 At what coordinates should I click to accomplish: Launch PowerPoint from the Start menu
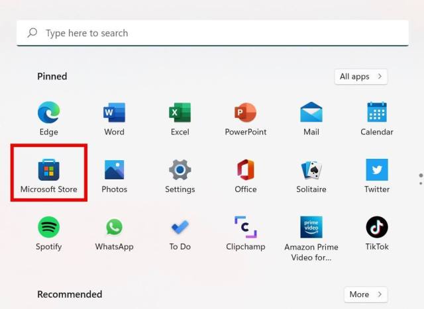[x=246, y=118]
